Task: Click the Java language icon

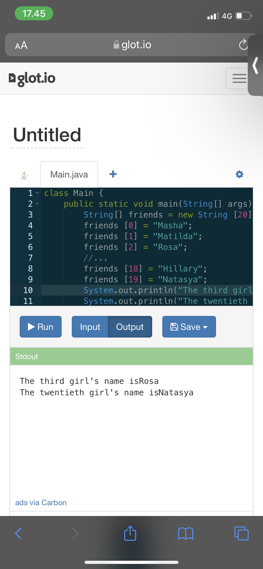Action: click(24, 175)
